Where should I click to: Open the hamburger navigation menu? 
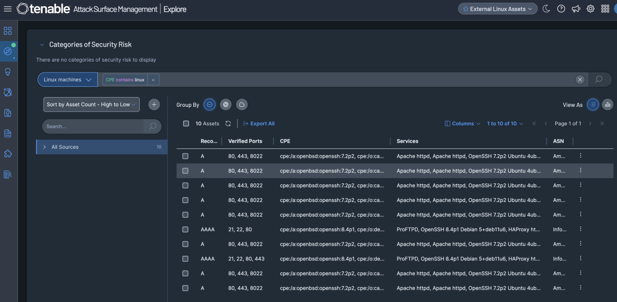(x=8, y=9)
